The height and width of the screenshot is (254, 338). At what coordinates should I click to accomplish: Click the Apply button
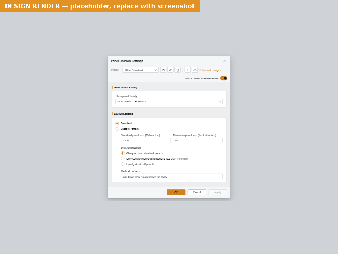point(218,192)
